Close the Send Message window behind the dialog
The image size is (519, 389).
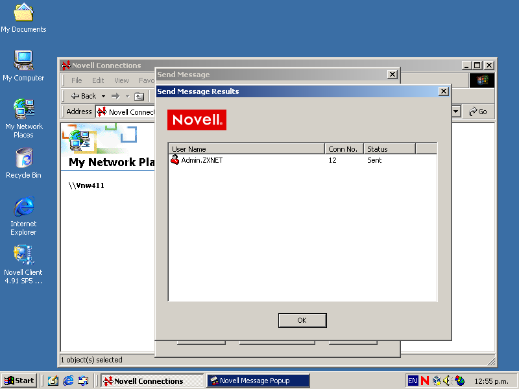click(x=392, y=75)
